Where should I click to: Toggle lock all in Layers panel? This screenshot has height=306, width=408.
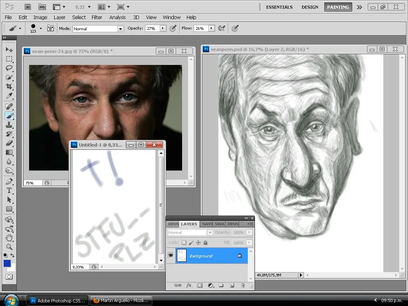tap(205, 243)
